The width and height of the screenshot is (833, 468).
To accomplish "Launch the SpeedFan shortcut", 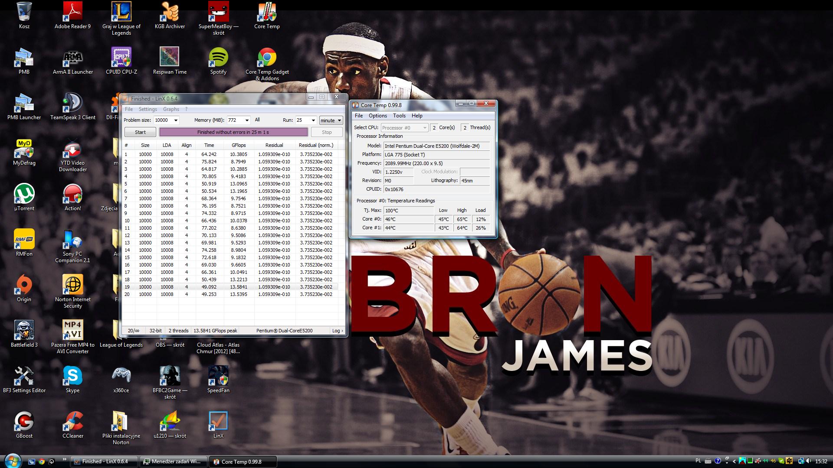I will 218,376.
